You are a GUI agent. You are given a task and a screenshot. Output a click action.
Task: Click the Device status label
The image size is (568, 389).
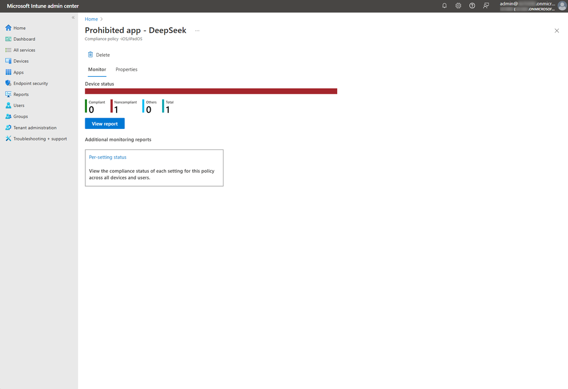click(99, 84)
